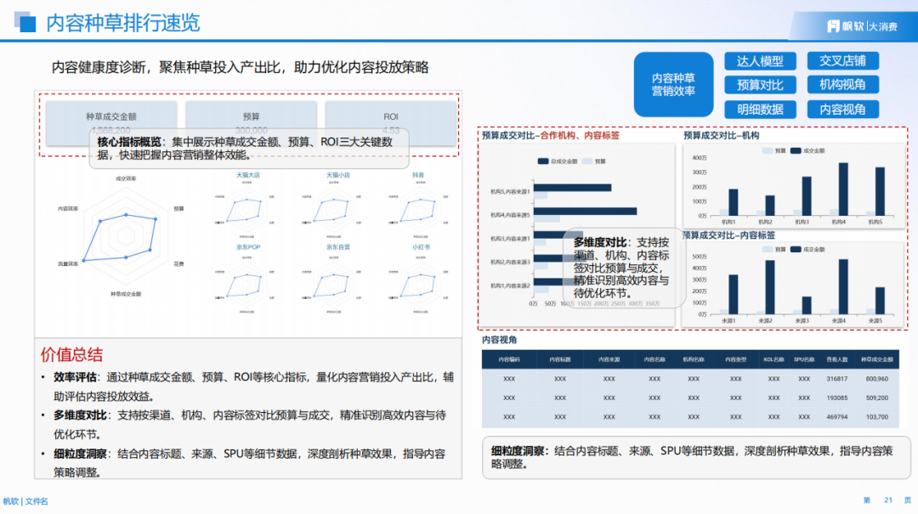Switch to 预算对比 tab
The height and width of the screenshot is (514, 918).
pos(760,85)
